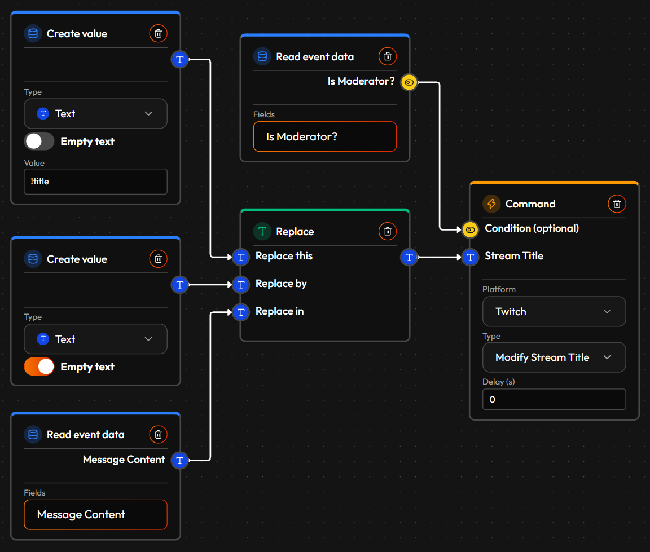Delete the Create value node with Empty text enabled
The width and height of the screenshot is (650, 552).
point(158,259)
